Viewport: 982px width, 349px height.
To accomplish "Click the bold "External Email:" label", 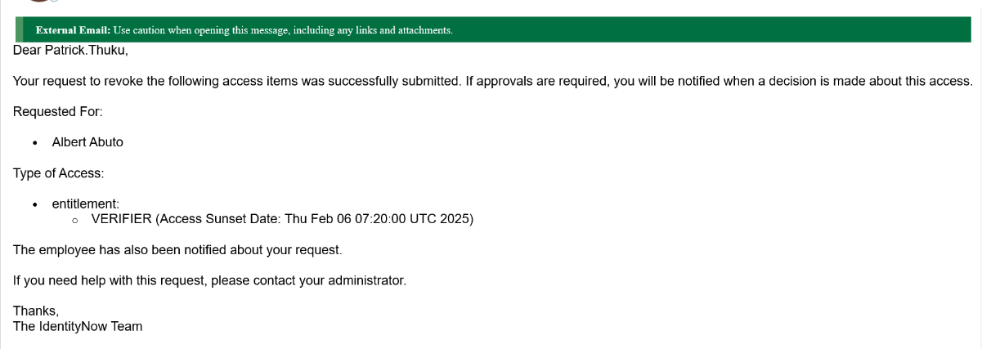I will (x=73, y=30).
